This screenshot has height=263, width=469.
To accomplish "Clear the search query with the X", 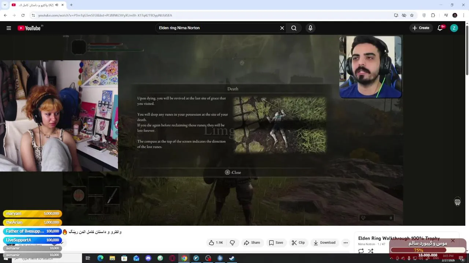I will [282, 28].
